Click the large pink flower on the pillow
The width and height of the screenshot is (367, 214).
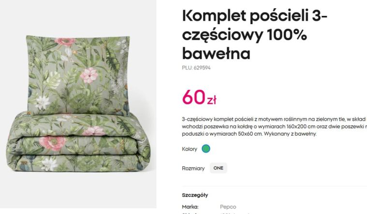coord(89,74)
